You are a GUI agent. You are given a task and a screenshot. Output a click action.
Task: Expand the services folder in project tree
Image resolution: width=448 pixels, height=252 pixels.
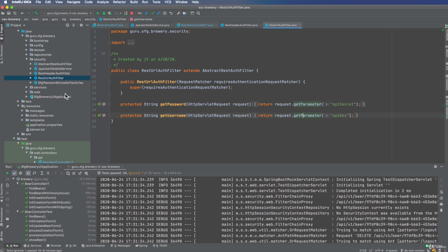pos(27,87)
